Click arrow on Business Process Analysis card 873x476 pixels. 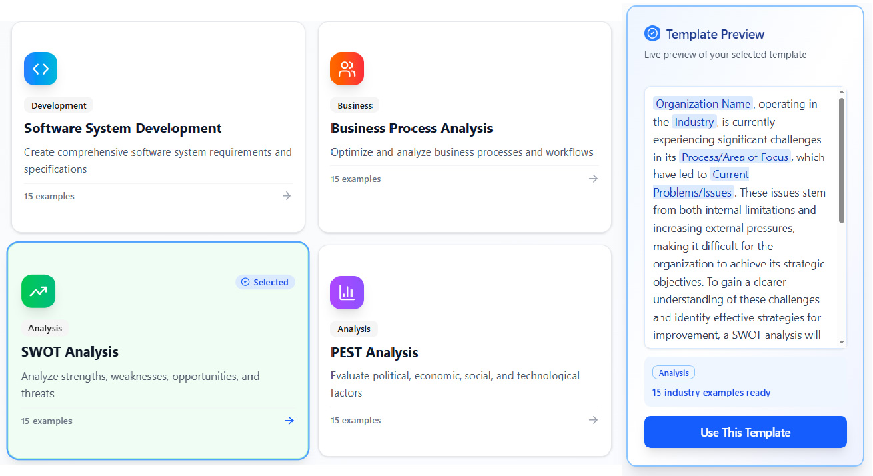pyautogui.click(x=593, y=179)
